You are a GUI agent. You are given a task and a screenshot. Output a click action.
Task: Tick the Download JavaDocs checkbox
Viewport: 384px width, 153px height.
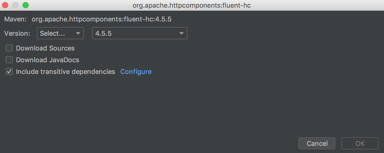coord(9,60)
